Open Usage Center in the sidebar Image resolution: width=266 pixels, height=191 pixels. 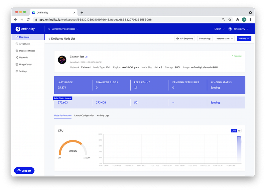point(24,65)
